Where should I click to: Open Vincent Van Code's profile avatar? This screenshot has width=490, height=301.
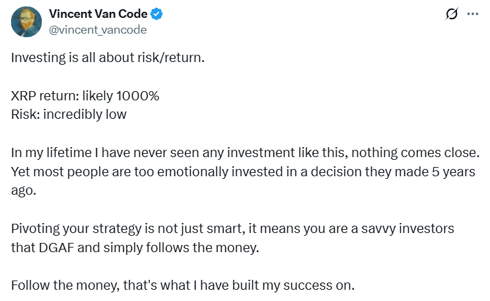pos(27,22)
